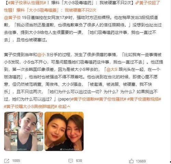Screen dimensions: 171x164
Task: Click the repost count 1085
Action: coord(16,161)
